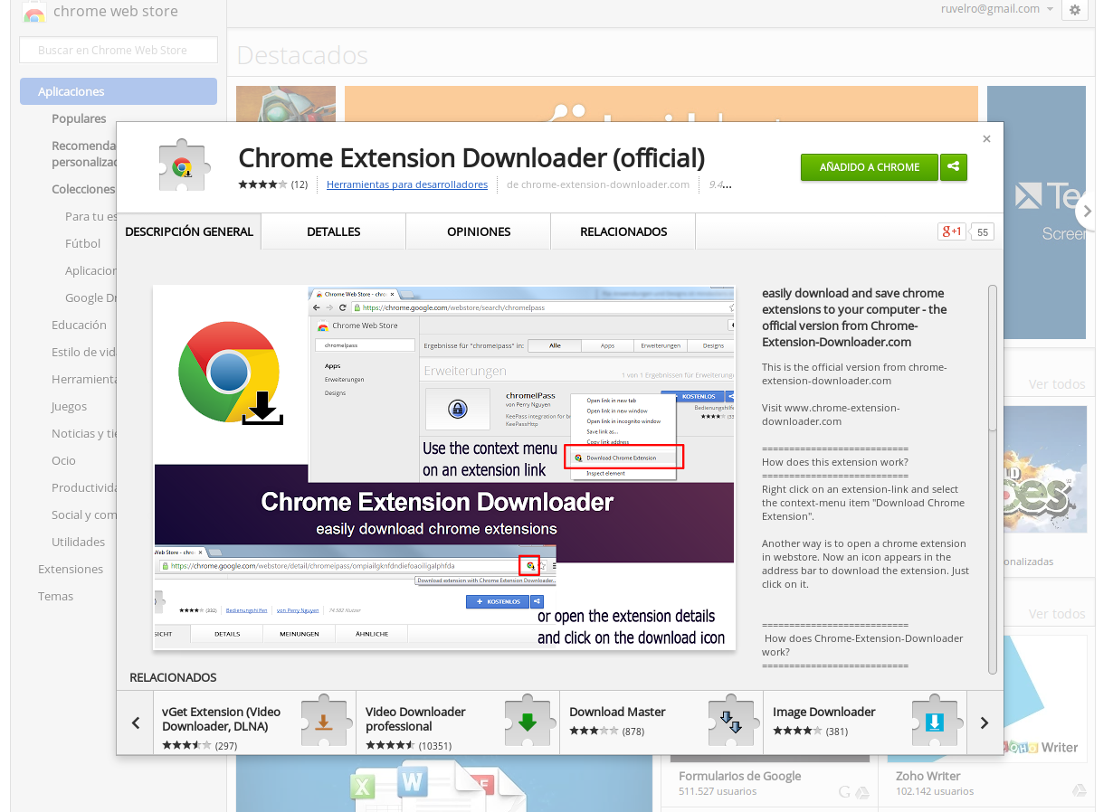Viewport: 1113px width, 812px height.
Task: Open Zoho Writer app tile
Action: tap(988, 783)
